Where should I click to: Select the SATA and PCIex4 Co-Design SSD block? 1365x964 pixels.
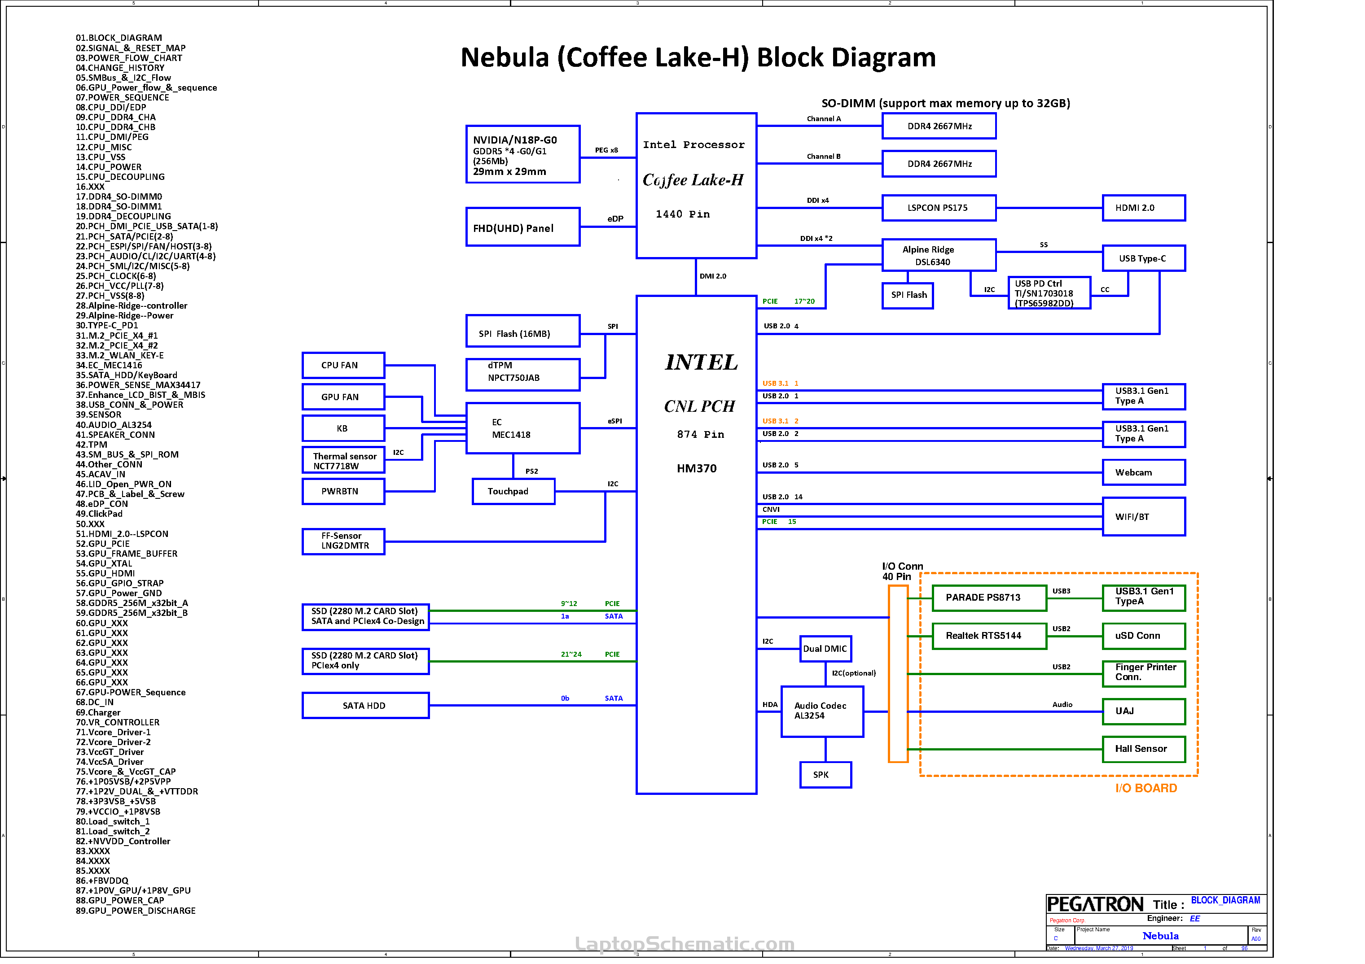click(x=366, y=618)
